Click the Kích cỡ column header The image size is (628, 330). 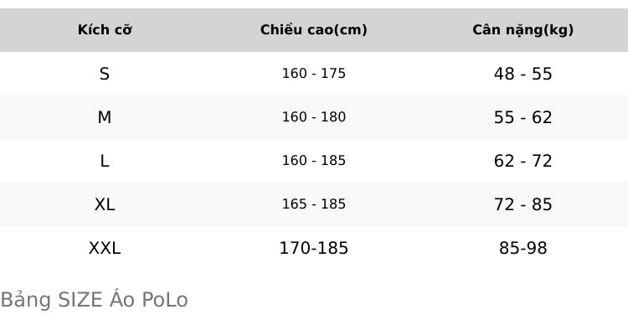[x=105, y=29]
